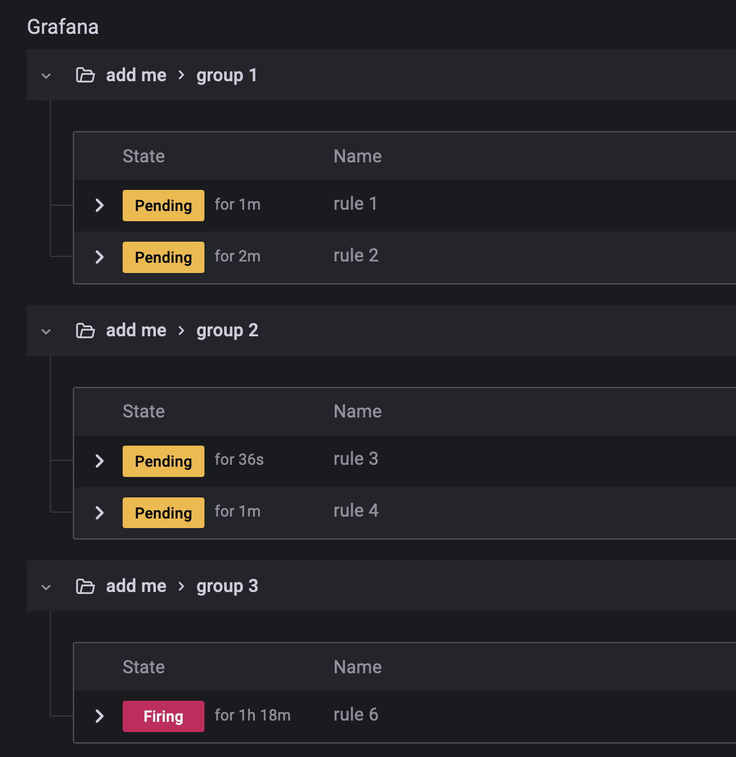The image size is (736, 757).
Task: Expand details for rule 6
Action: pyautogui.click(x=99, y=716)
